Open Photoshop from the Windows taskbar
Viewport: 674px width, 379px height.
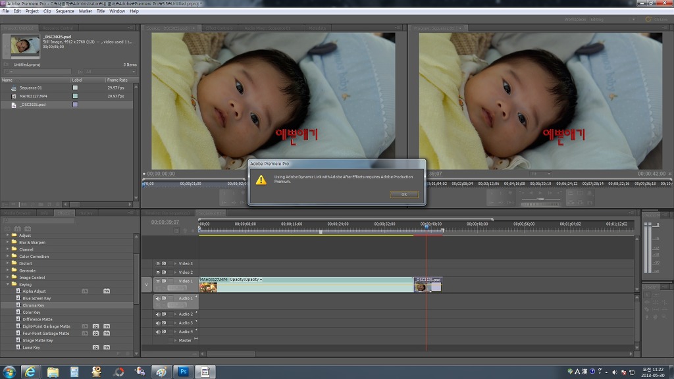tap(183, 372)
